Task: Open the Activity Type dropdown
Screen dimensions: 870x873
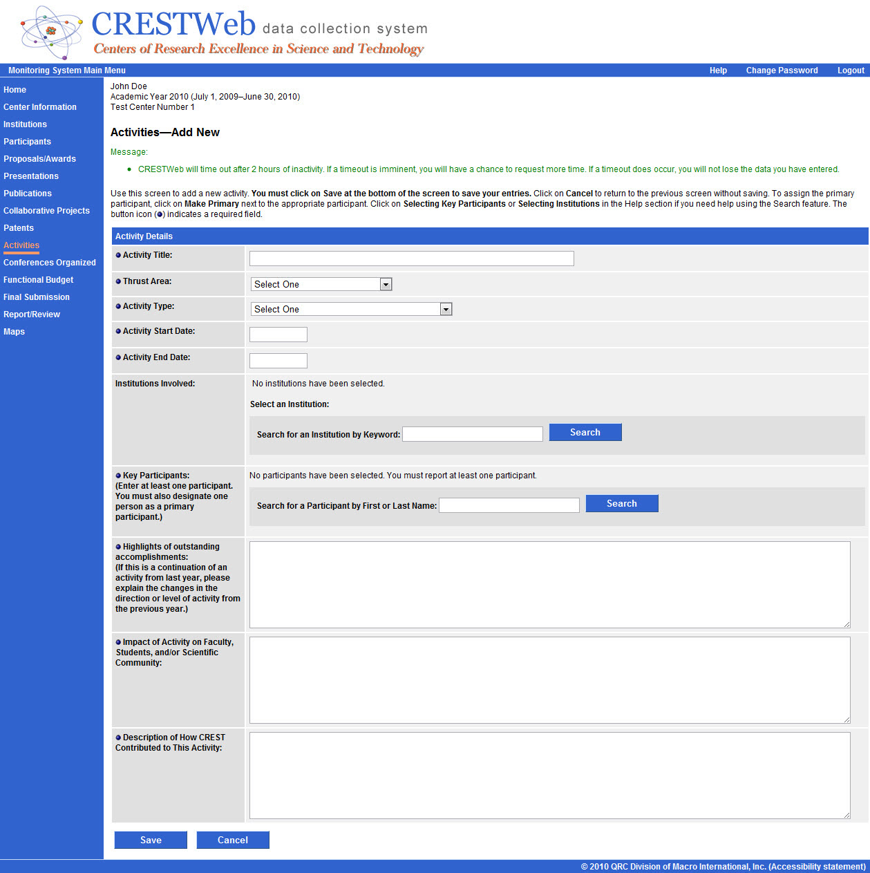Action: [x=351, y=309]
